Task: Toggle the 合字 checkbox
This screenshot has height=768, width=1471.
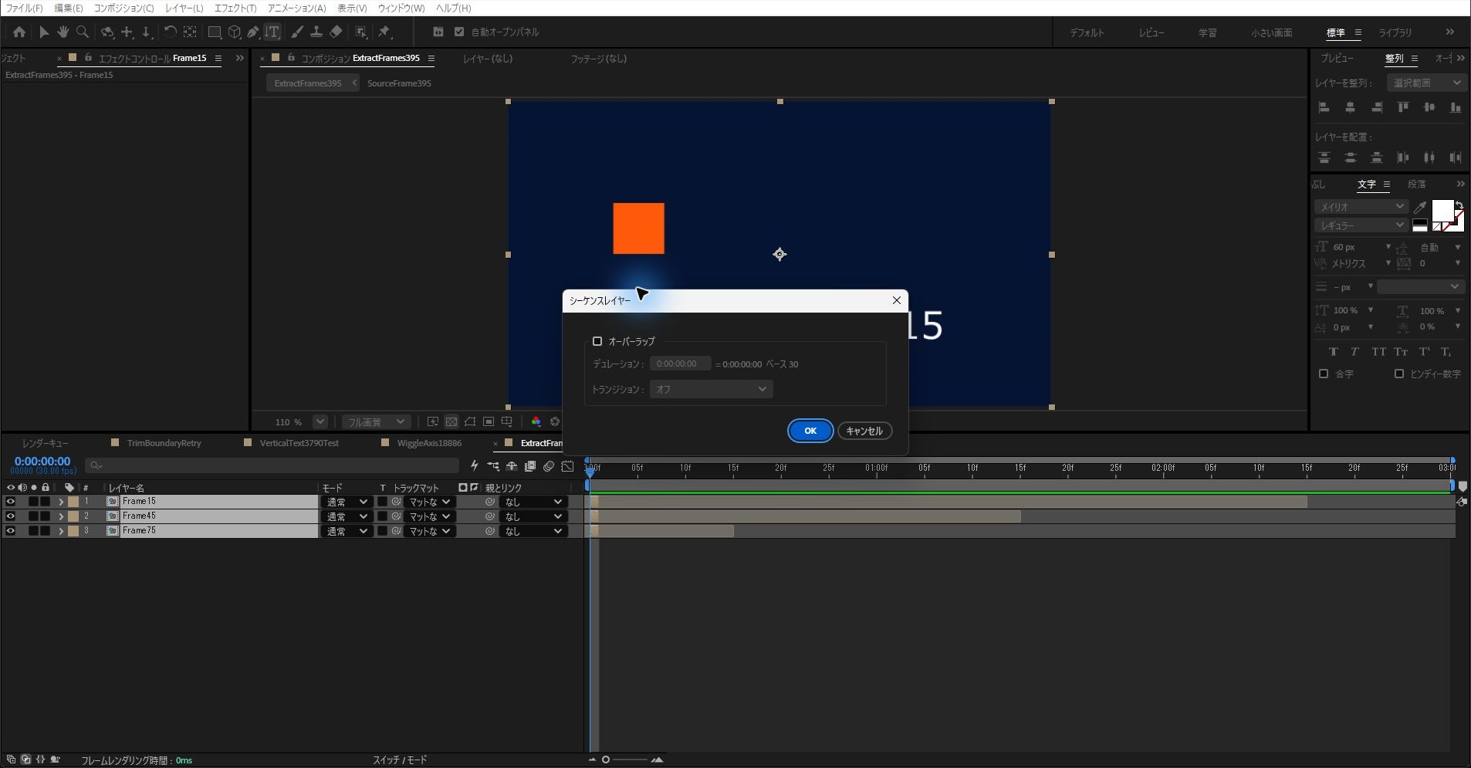Action: (x=1324, y=374)
